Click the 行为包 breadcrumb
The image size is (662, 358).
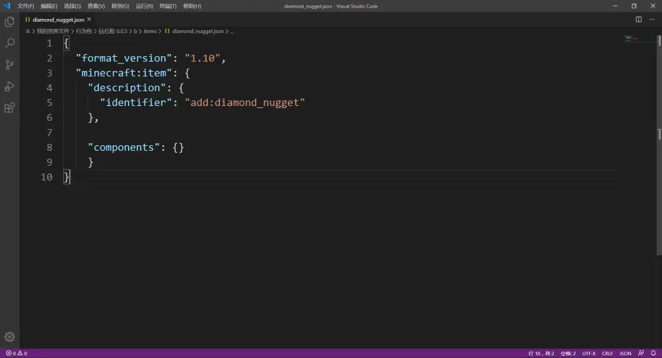point(84,31)
